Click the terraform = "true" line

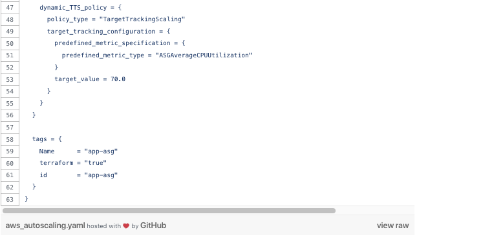[x=73, y=163]
